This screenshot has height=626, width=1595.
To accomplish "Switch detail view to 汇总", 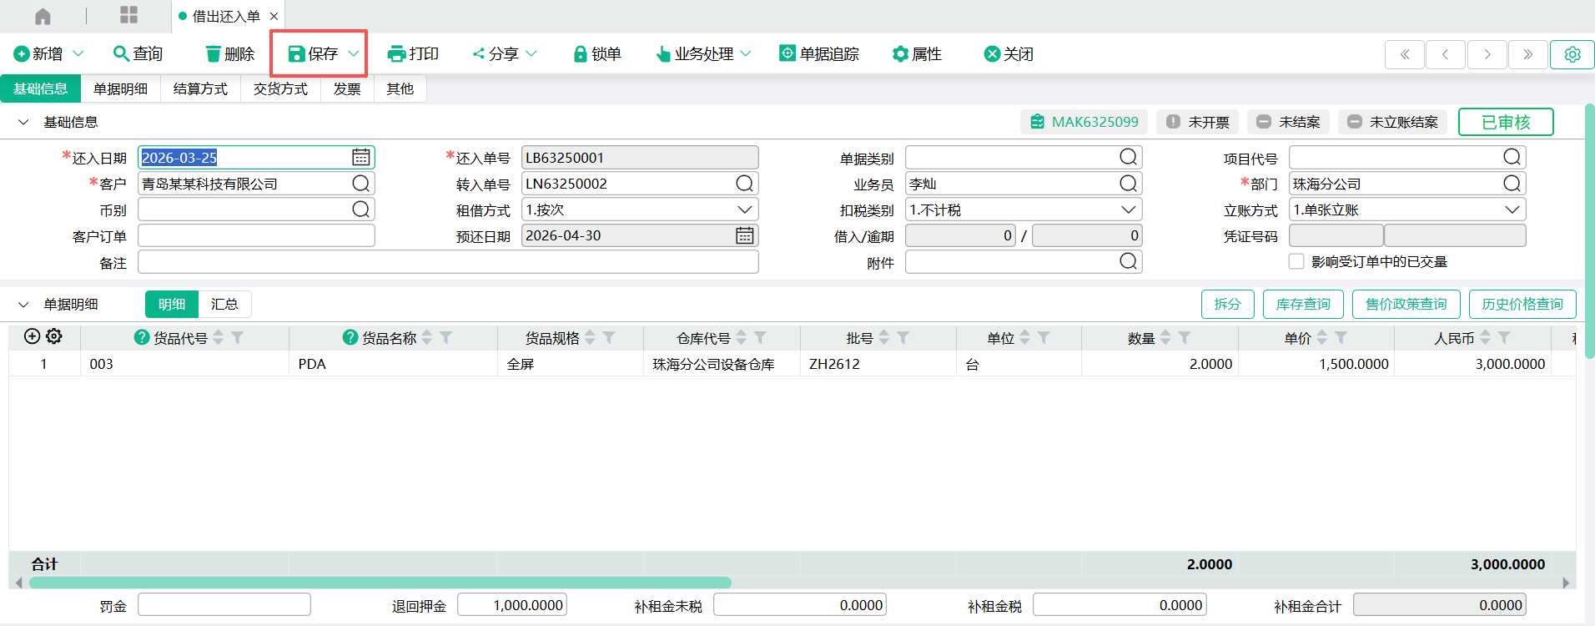I will pyautogui.click(x=224, y=305).
